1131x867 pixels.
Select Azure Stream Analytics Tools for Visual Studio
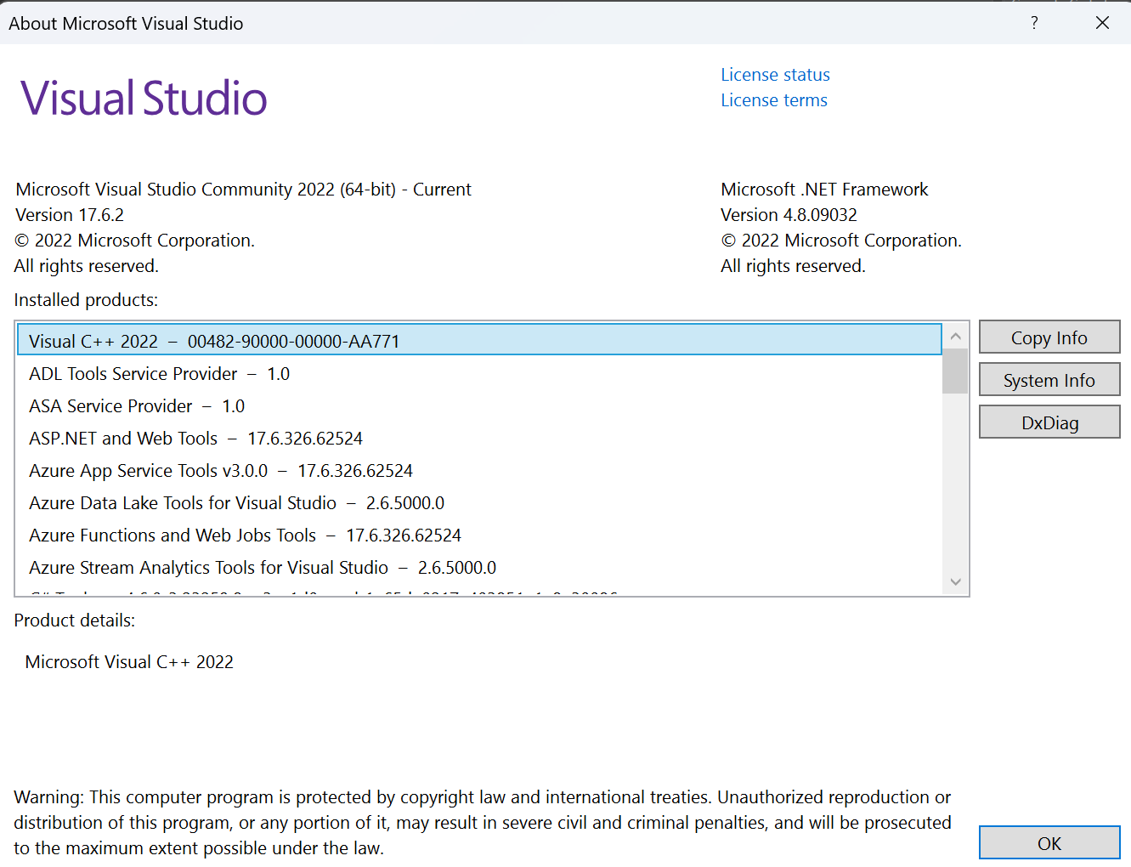coord(263,567)
